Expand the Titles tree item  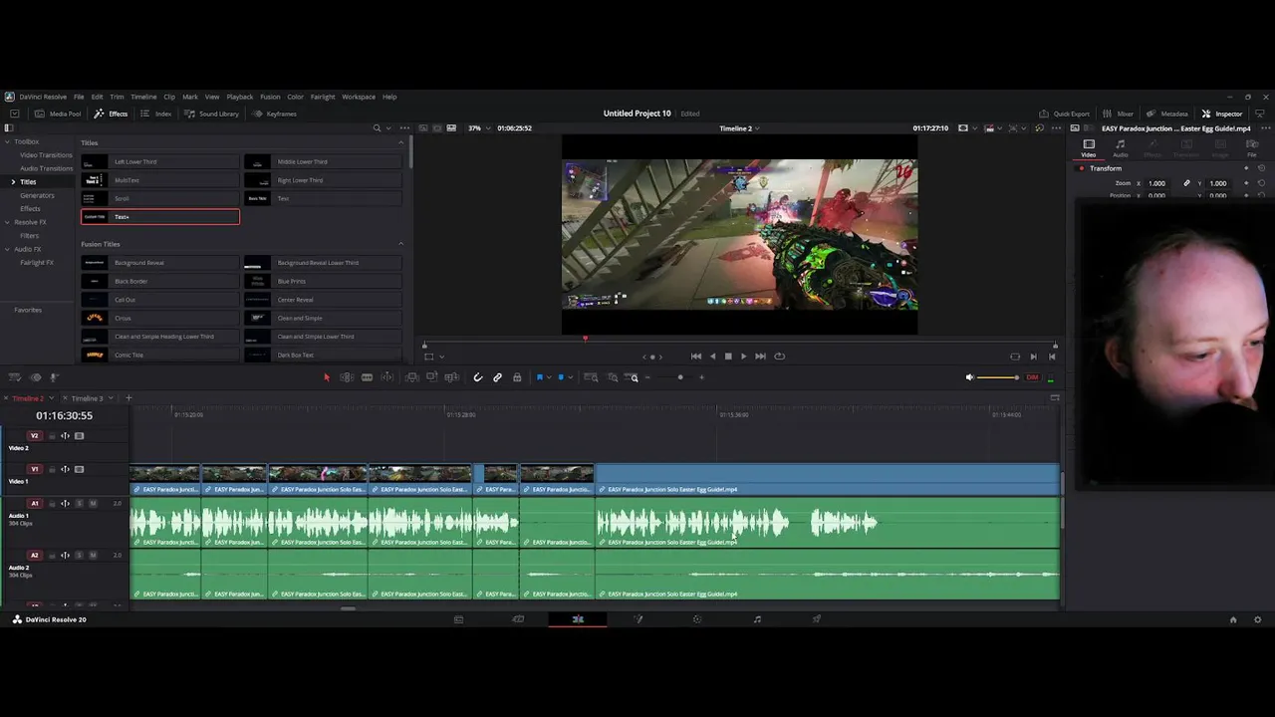click(x=14, y=182)
